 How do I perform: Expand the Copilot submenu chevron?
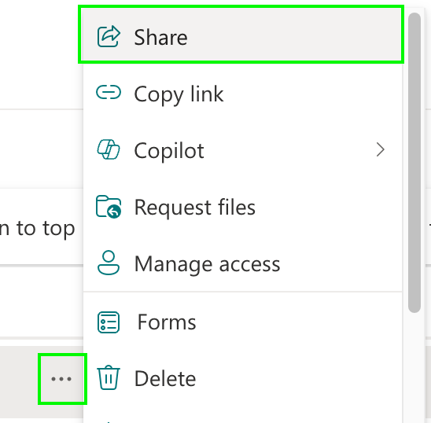381,150
